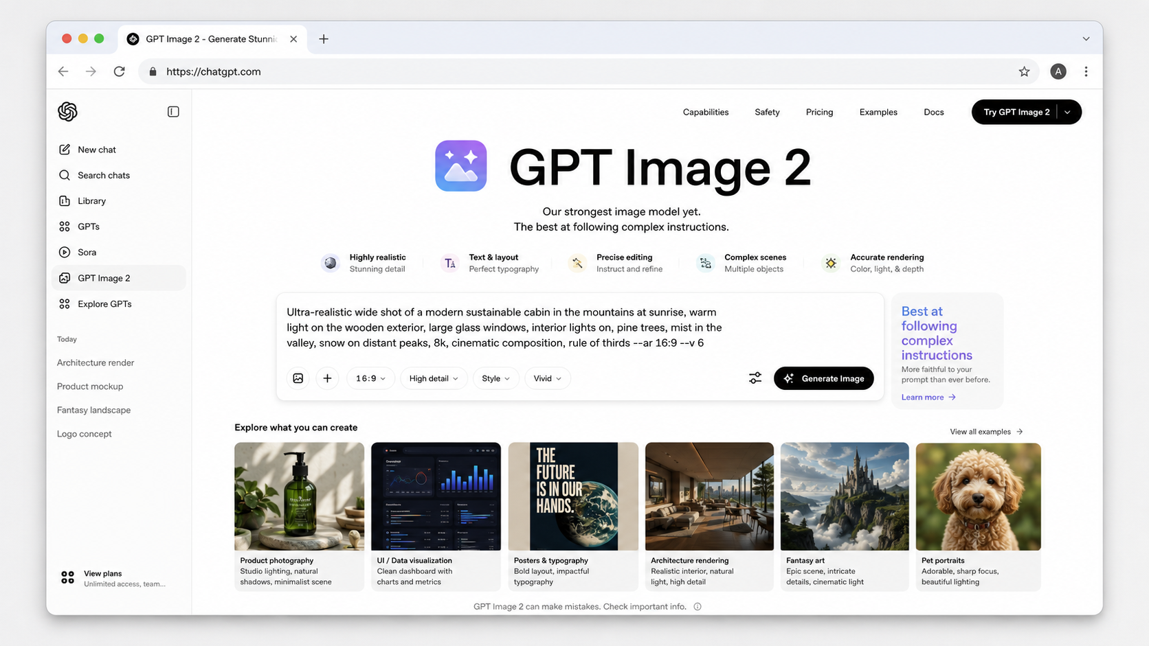Open the browser tab list chevron

pos(1086,39)
